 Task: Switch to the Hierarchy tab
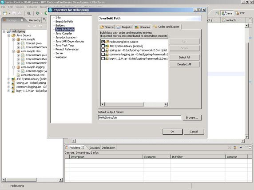(x=35, y=20)
